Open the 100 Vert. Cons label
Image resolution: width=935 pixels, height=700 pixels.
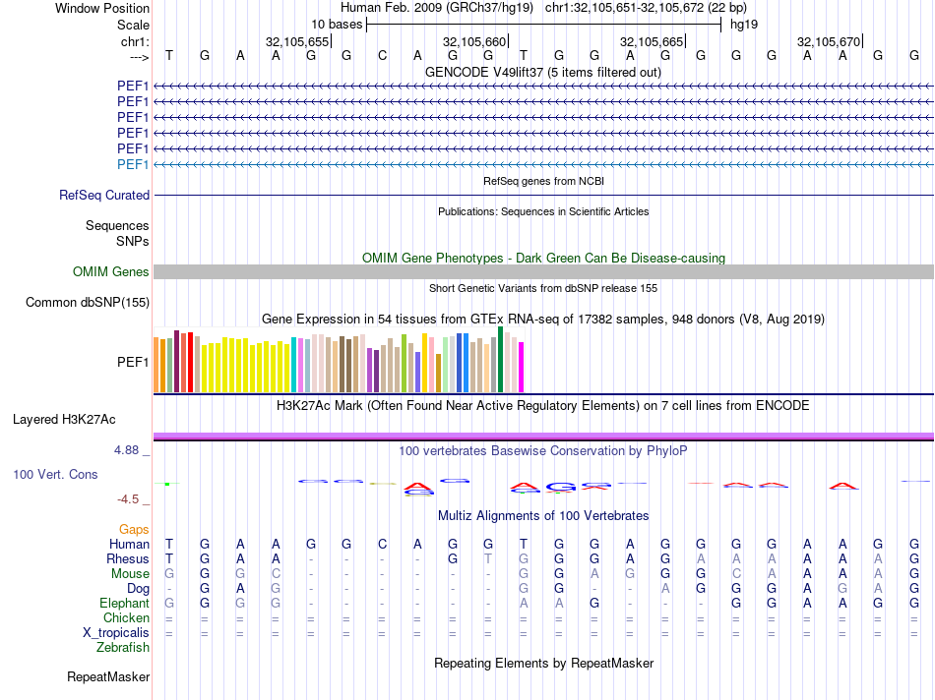(x=55, y=474)
